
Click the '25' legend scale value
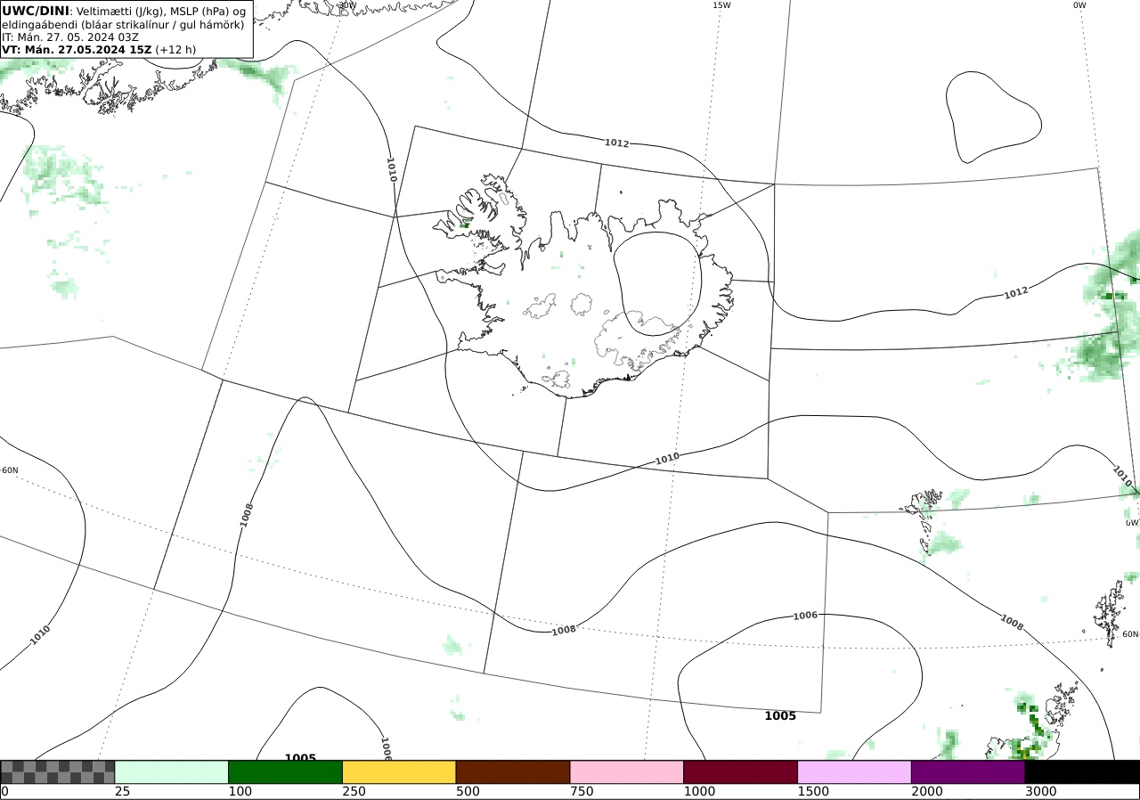click(122, 791)
